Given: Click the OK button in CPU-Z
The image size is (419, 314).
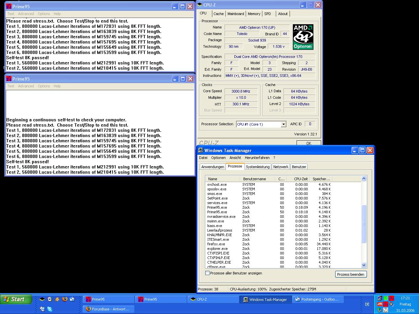Looking at the screenshot, I should coord(309,143).
